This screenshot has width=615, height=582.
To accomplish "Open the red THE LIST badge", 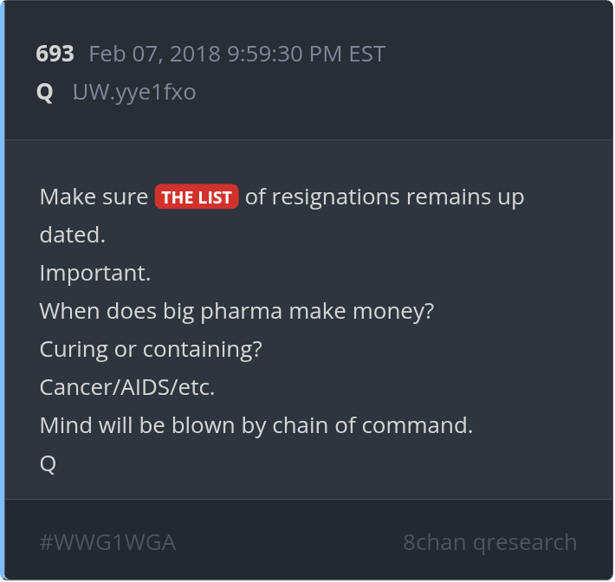I will coord(197,197).
